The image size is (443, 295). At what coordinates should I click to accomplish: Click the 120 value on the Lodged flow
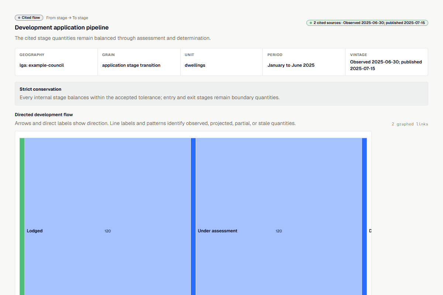(x=107, y=231)
